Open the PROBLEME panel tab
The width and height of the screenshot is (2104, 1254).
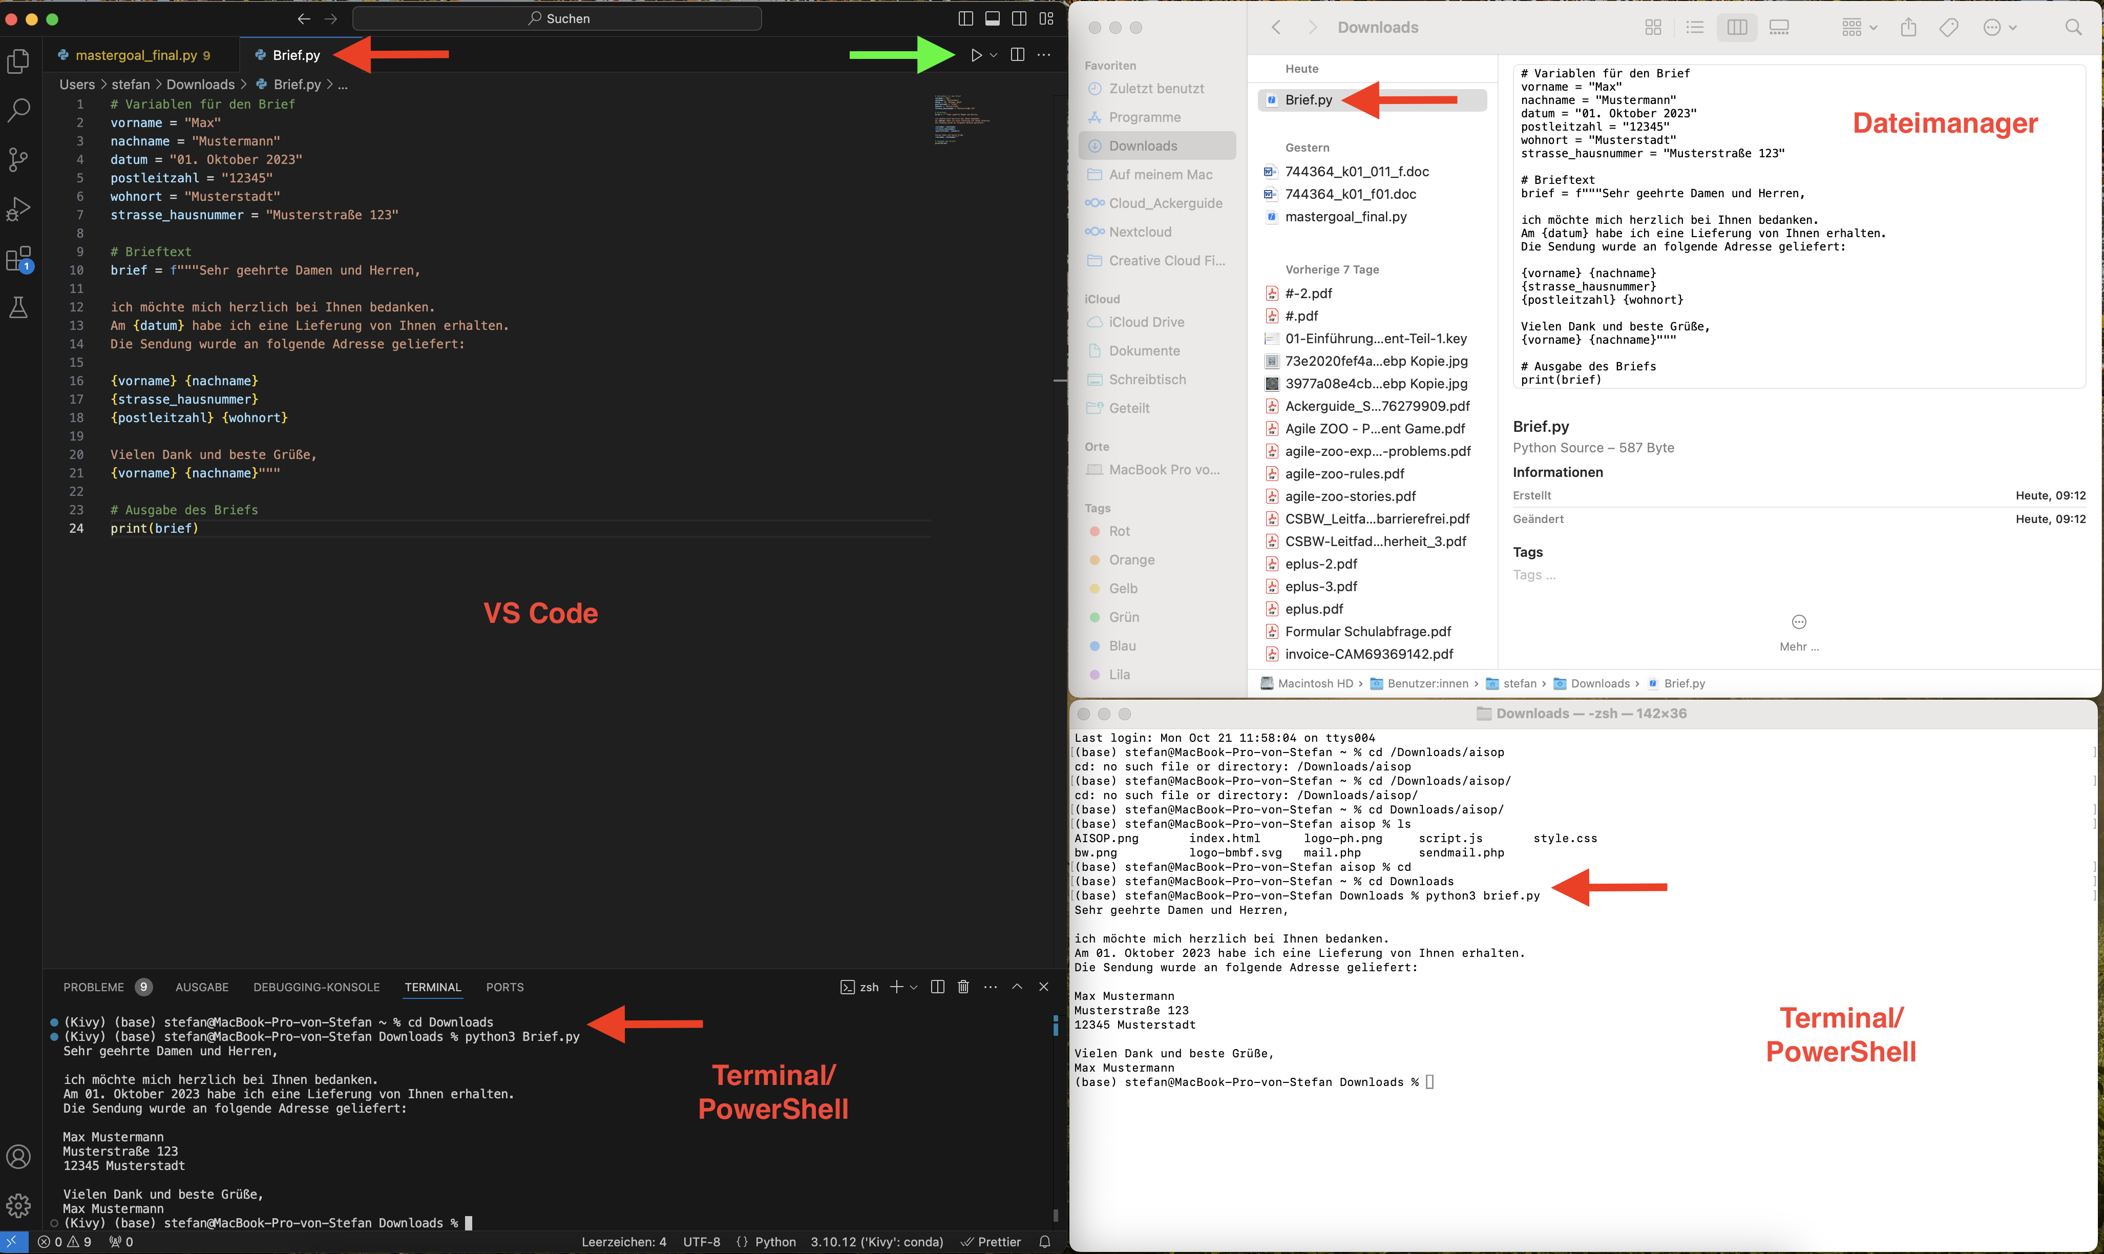[93, 987]
